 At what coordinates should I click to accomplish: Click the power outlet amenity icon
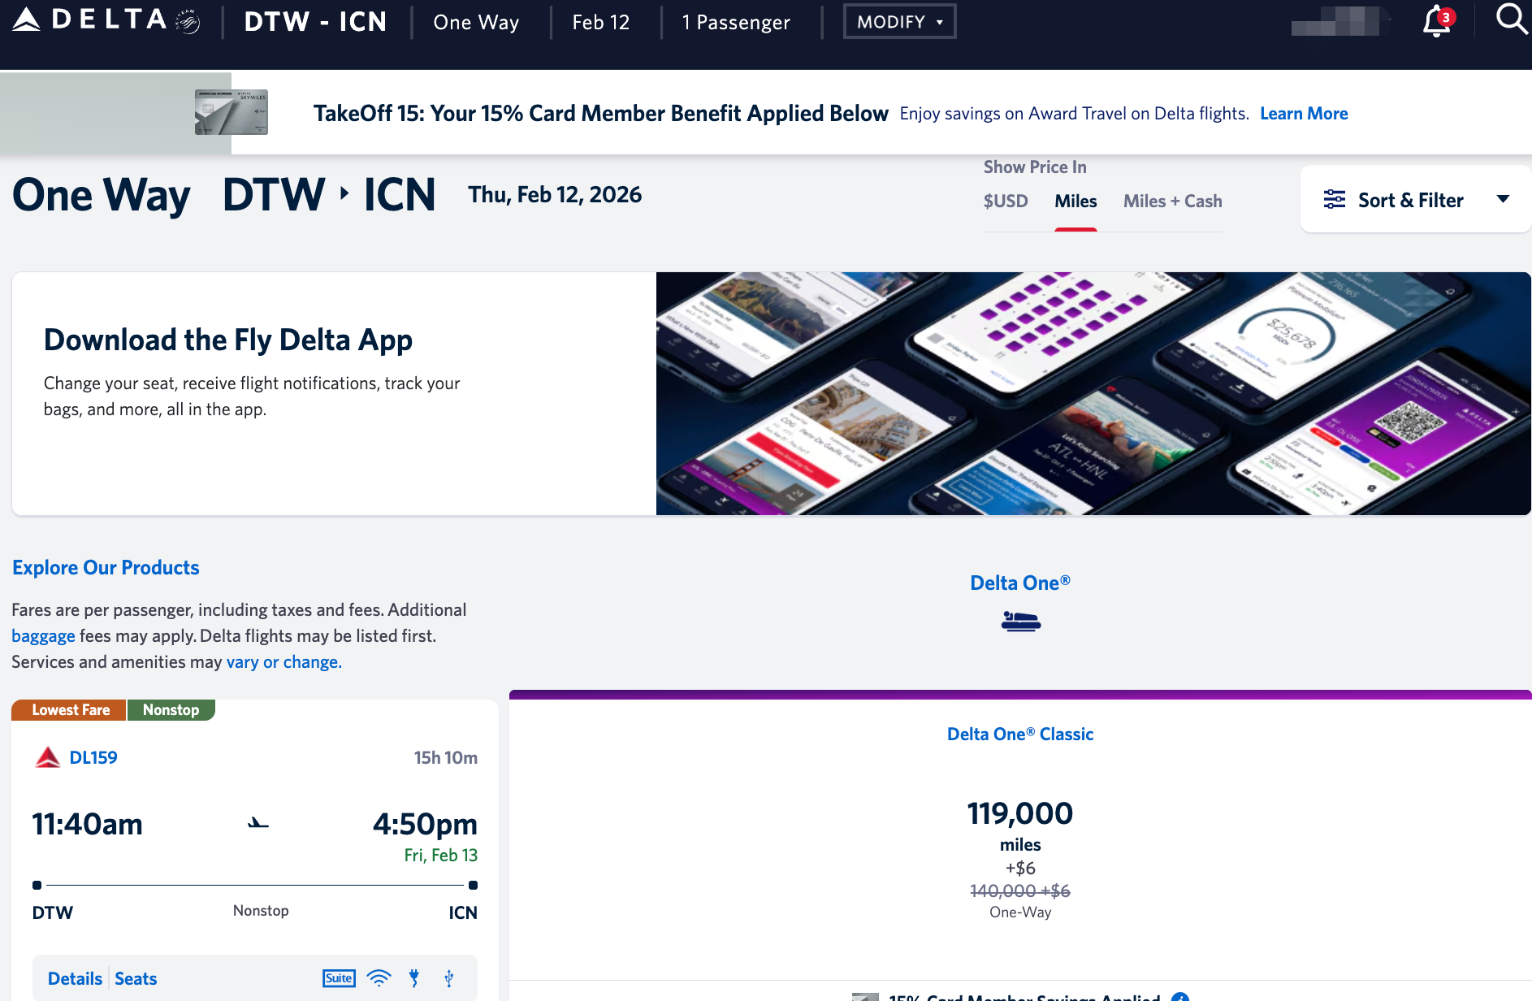414,978
